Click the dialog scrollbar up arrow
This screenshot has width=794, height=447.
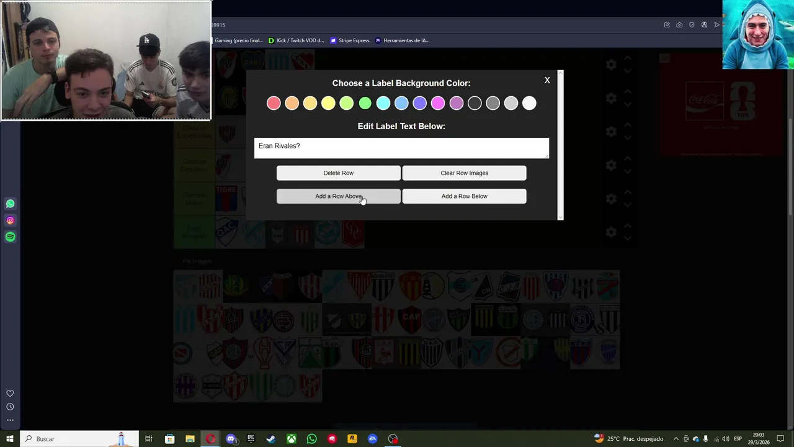pos(561,73)
